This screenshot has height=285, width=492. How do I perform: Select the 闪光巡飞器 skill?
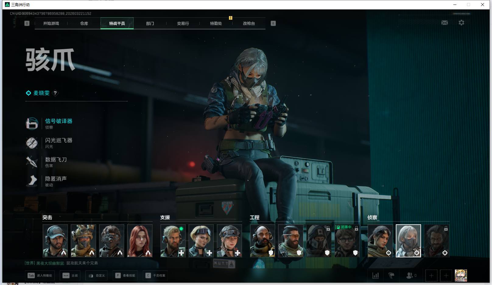click(x=49, y=143)
